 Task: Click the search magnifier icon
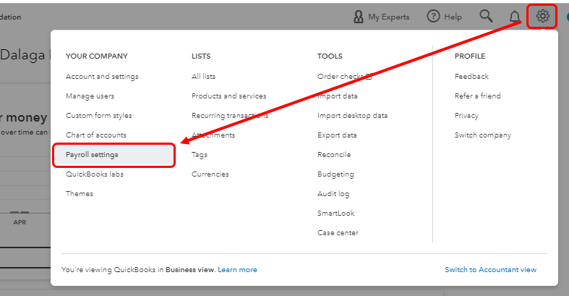point(487,17)
